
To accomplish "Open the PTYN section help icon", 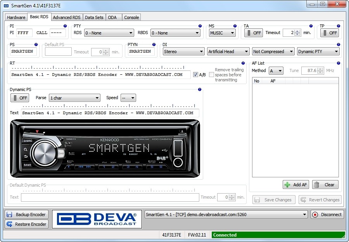I will pyautogui.click(x=154, y=45).
